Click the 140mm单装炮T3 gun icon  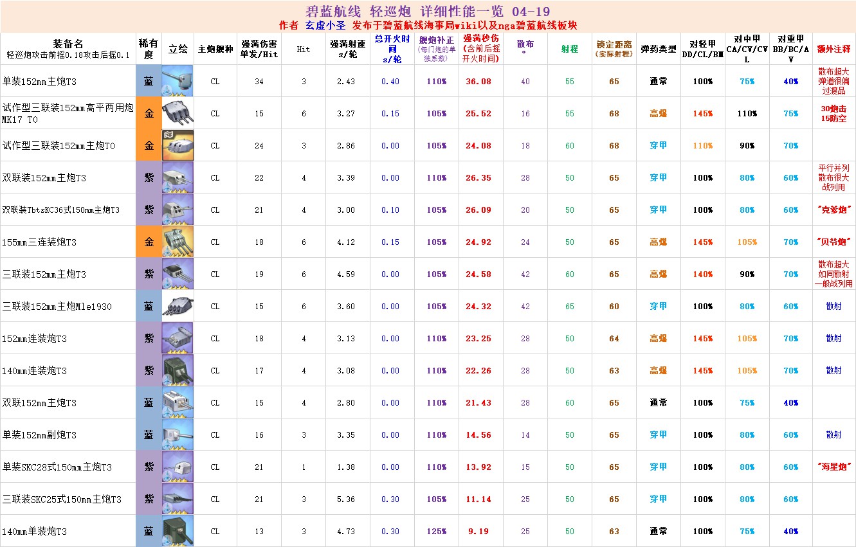pos(178,531)
